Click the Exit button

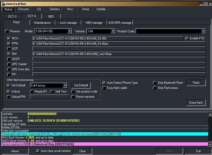click(x=198, y=151)
